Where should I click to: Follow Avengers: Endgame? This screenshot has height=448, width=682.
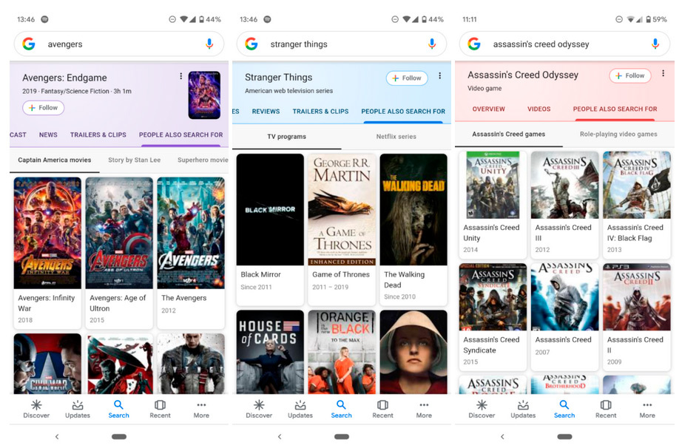pos(44,107)
